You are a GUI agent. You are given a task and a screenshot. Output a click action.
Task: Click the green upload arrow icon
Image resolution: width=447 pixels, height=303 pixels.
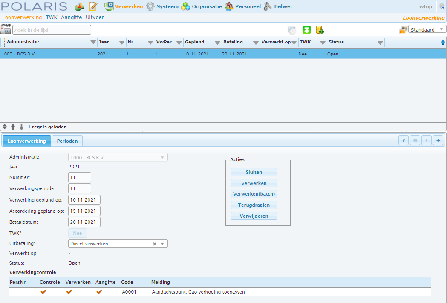(x=307, y=30)
